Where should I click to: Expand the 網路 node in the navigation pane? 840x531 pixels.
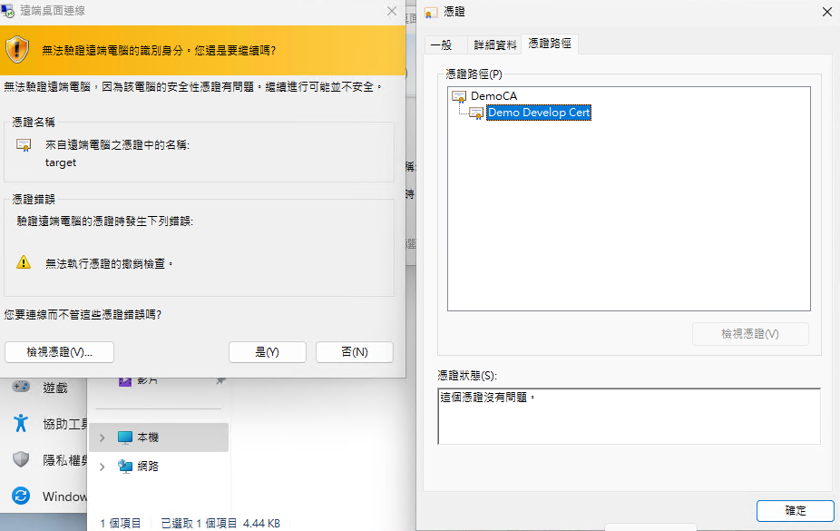tap(102, 467)
